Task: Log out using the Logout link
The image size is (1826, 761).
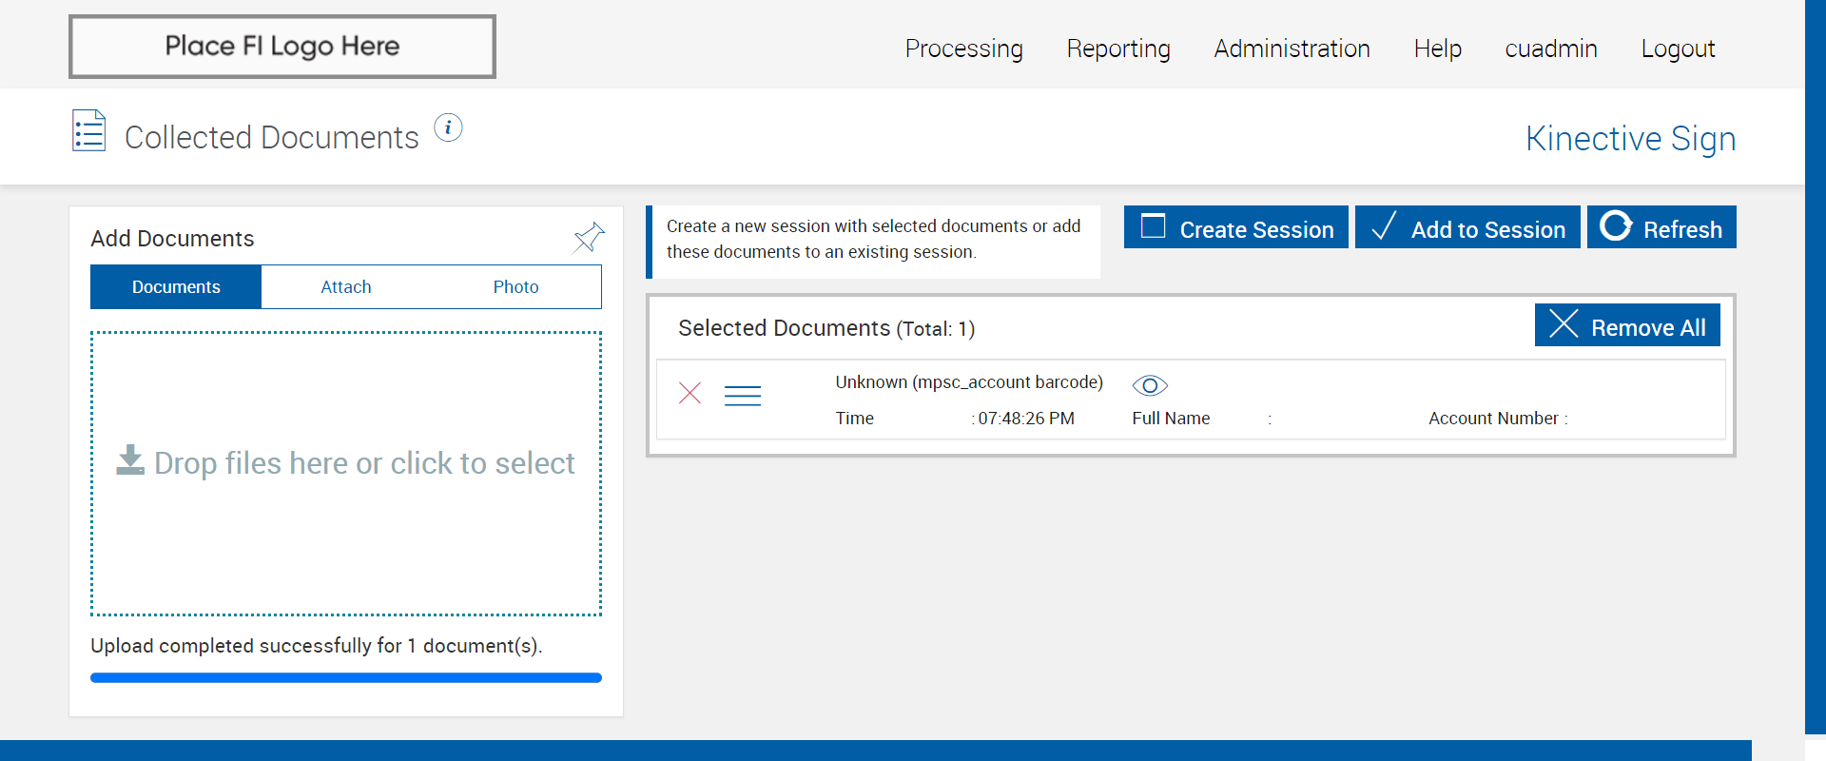Action: [1678, 49]
